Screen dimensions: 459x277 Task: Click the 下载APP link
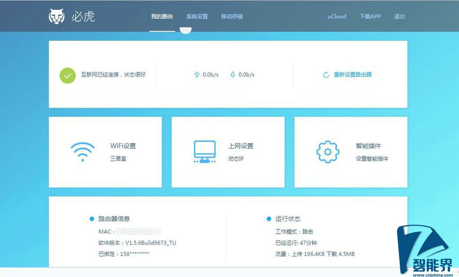pyautogui.click(x=370, y=16)
